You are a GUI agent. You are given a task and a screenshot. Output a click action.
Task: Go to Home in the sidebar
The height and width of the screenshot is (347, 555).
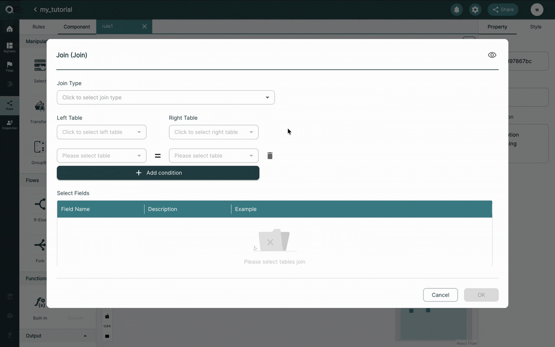click(10, 29)
